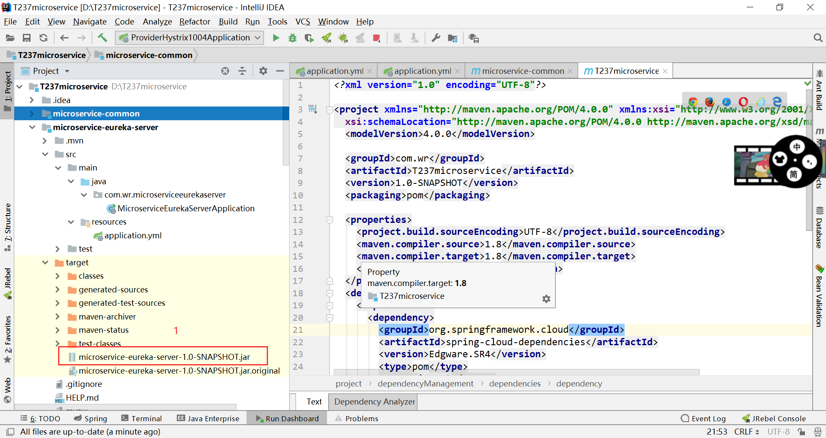Build project with the hammer icon

pyautogui.click(x=102, y=38)
